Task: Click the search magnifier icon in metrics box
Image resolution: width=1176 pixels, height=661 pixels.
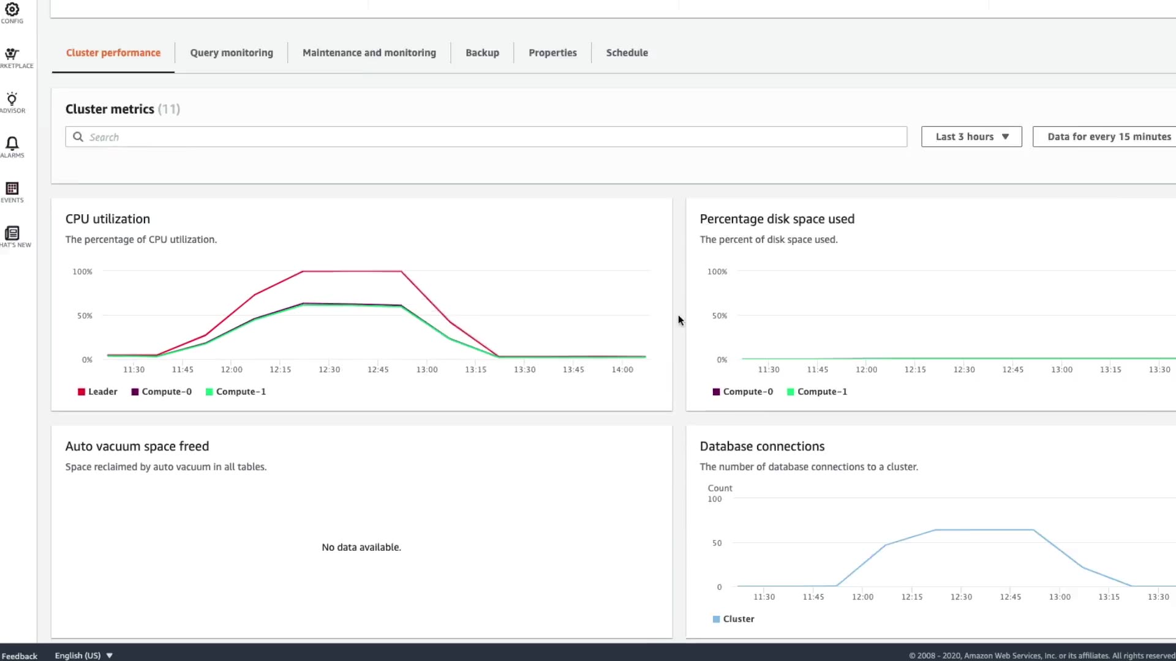Action: coord(78,137)
